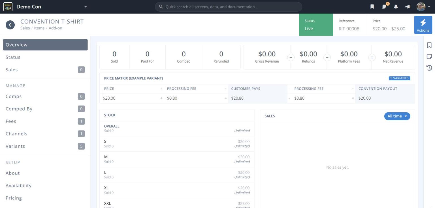The height and width of the screenshot is (208, 435).
Task: Click the Sales breadcrumb link
Action: [x=25, y=28]
